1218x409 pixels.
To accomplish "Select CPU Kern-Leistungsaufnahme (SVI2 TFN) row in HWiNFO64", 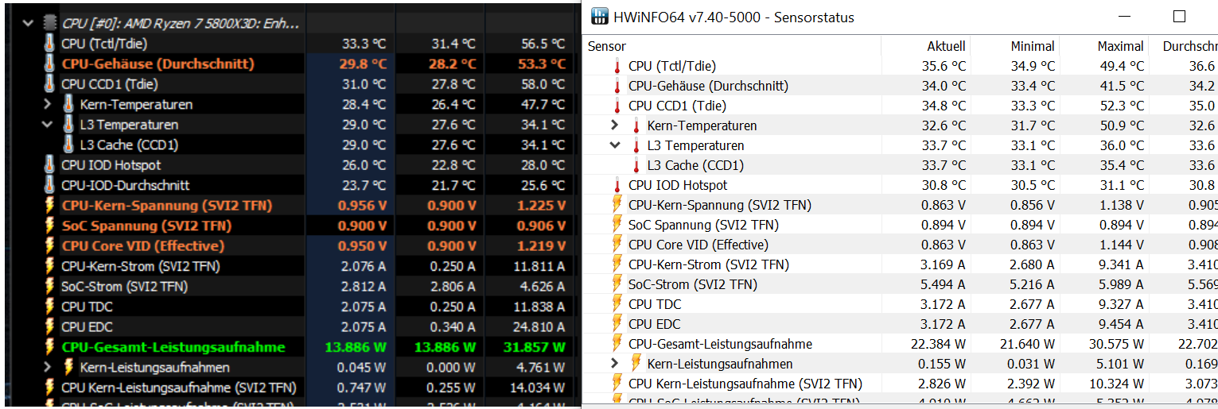I will 901,384.
